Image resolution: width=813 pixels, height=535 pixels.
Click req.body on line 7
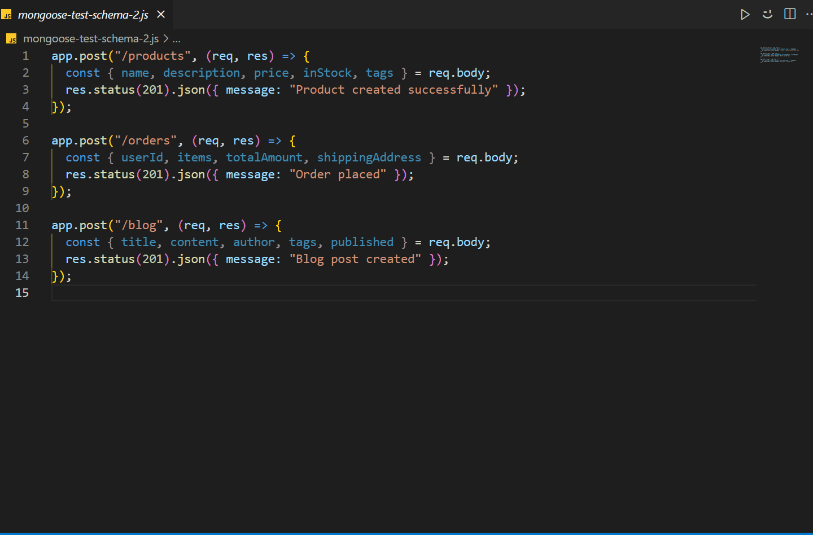coord(484,157)
